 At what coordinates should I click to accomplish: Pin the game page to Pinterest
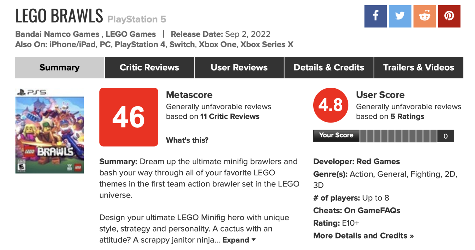449,16
